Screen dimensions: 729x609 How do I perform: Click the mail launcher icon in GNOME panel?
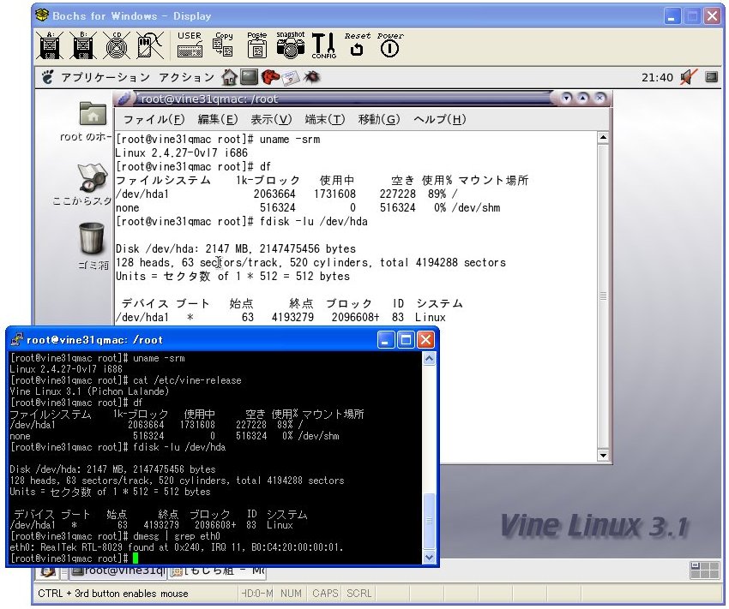pyautogui.click(x=290, y=78)
